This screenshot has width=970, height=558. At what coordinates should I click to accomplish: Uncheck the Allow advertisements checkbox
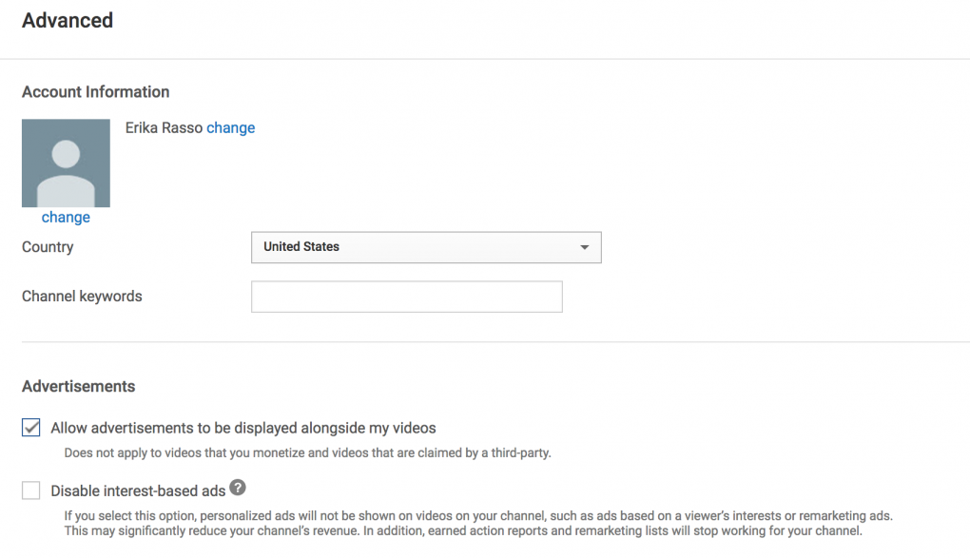click(31, 428)
